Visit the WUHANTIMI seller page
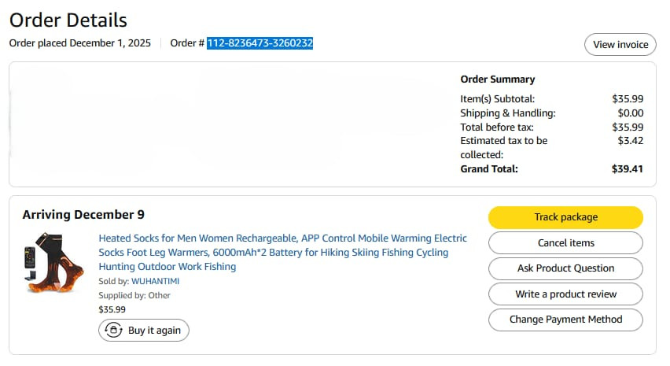The height and width of the screenshot is (366, 670). (x=155, y=281)
